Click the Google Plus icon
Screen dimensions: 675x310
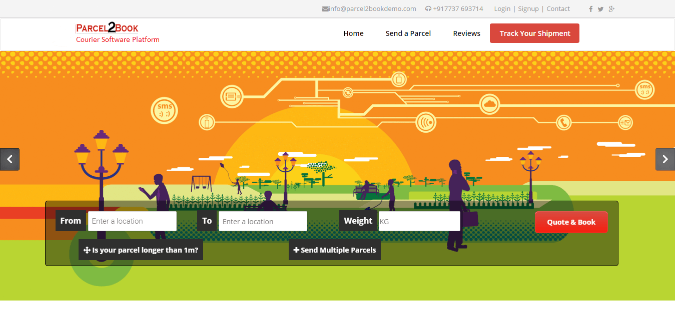(611, 9)
